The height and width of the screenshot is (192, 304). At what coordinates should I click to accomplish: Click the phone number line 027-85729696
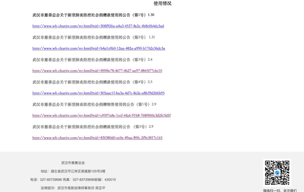[73, 180]
